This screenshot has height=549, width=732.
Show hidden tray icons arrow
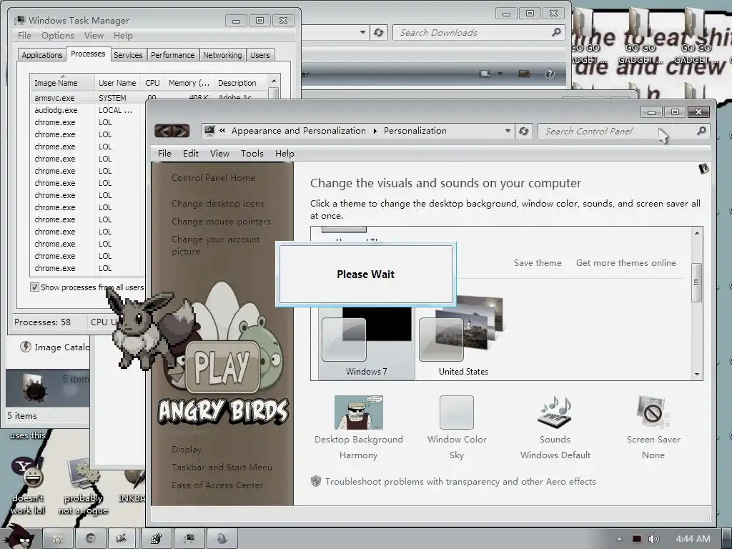coord(619,539)
